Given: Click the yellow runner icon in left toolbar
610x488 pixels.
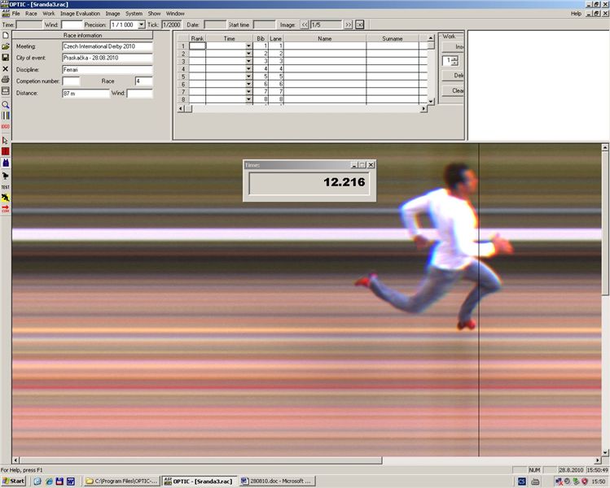Looking at the screenshot, I should [6, 198].
